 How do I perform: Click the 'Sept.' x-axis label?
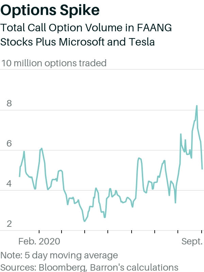192,241
